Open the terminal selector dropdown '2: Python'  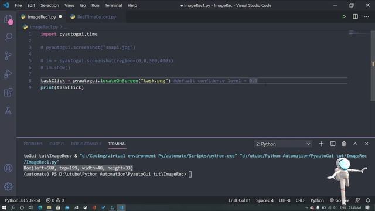(283, 144)
